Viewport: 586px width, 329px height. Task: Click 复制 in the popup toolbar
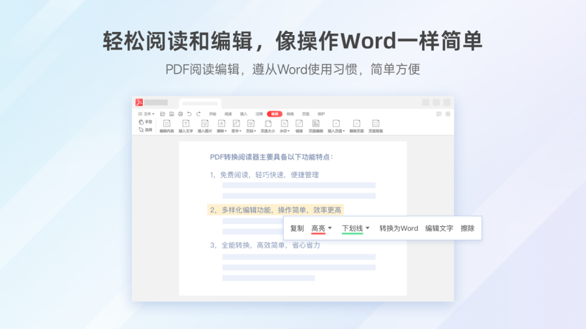[x=297, y=228]
